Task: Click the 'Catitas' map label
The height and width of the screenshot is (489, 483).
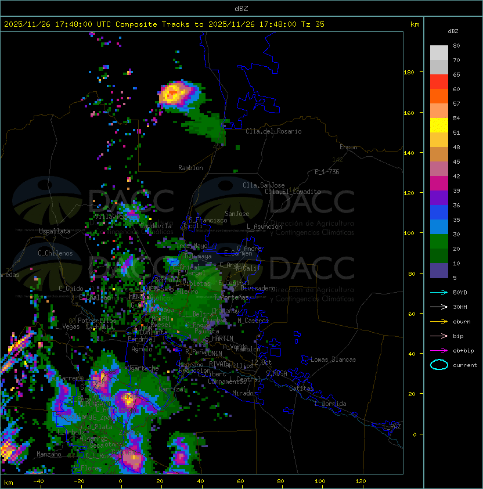Action: 301,389
